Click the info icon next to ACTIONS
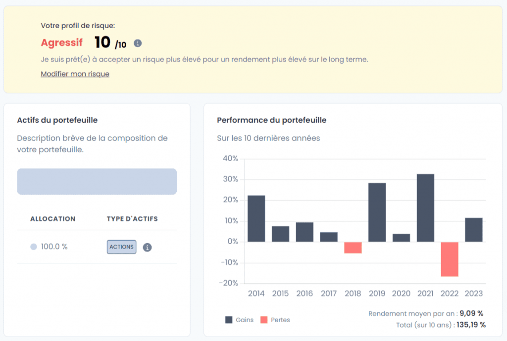507x341 pixels. [147, 247]
